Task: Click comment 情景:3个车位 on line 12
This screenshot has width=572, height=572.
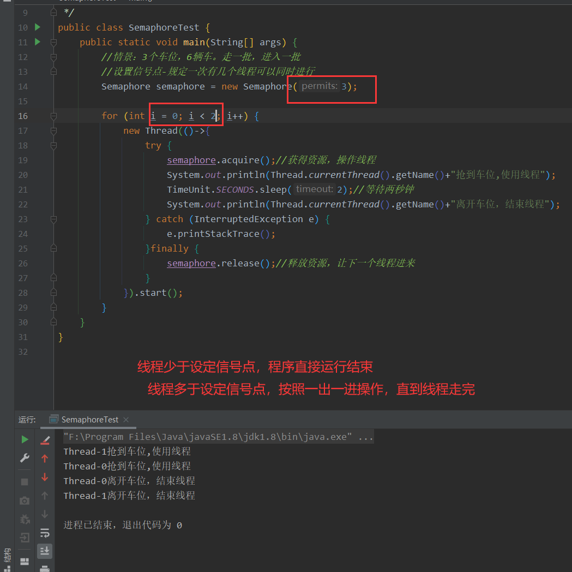Action: click(x=201, y=57)
